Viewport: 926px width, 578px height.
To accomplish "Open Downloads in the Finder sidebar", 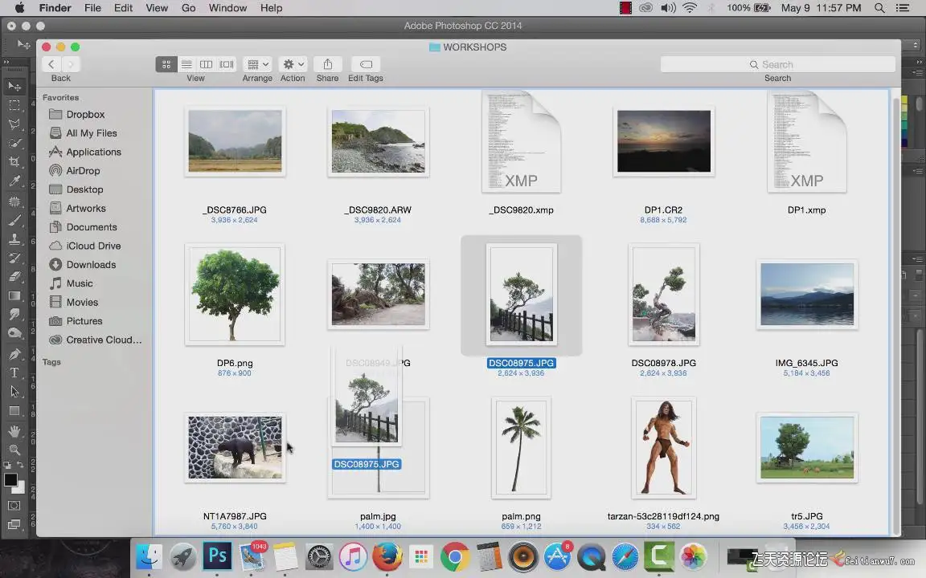I will pyautogui.click(x=91, y=265).
